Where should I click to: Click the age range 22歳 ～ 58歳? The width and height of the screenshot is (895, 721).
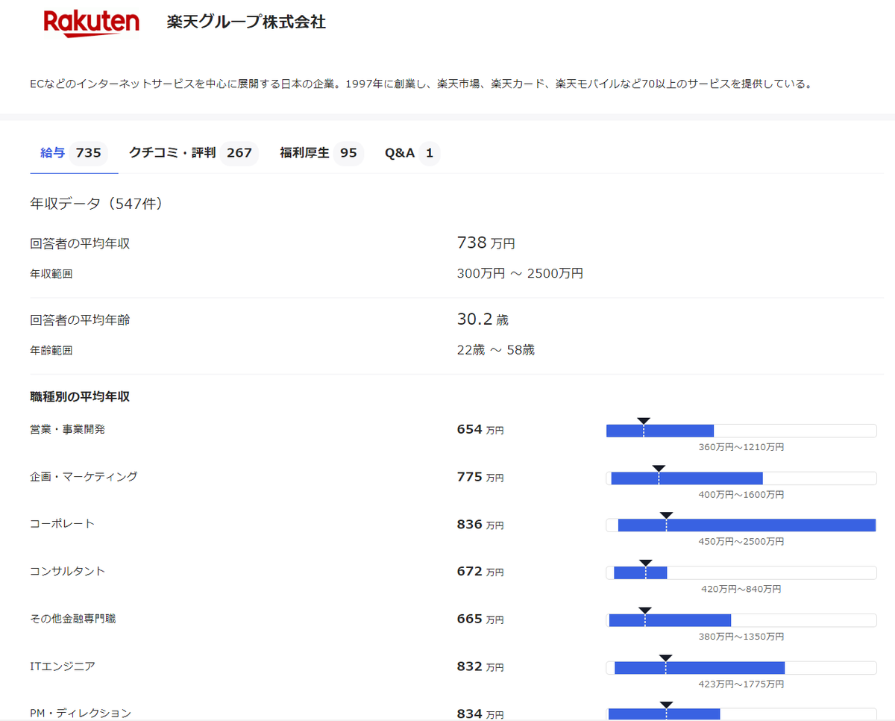click(x=495, y=349)
